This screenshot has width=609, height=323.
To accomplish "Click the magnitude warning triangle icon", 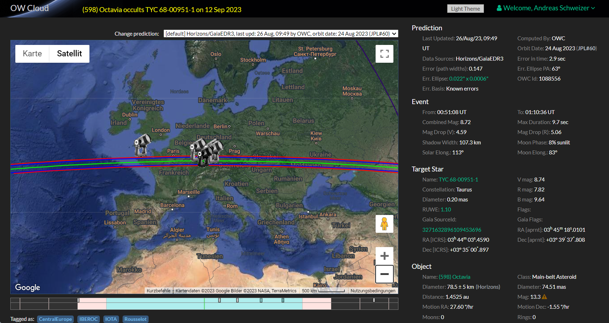I will (544, 297).
